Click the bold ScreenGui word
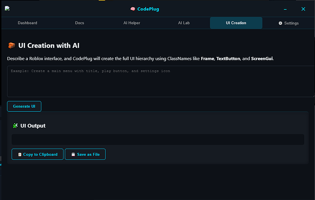 tap(262, 59)
